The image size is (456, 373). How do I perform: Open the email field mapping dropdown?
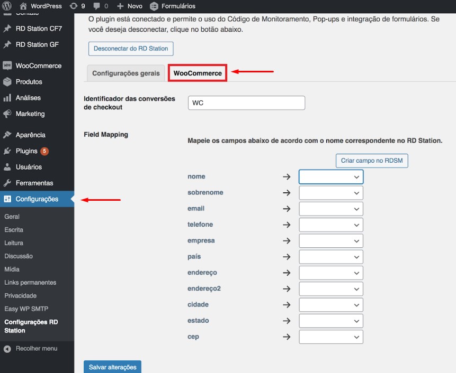click(x=331, y=209)
